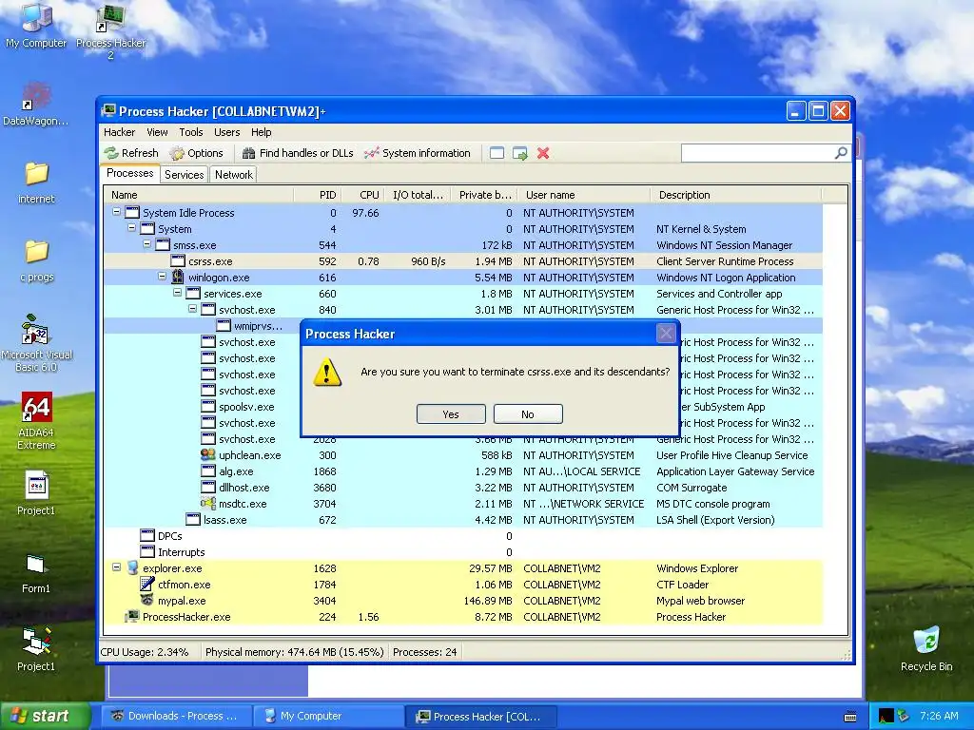The width and height of the screenshot is (974, 730).
Task: Collapse the svchost.exe PID 840 node
Action: point(192,309)
